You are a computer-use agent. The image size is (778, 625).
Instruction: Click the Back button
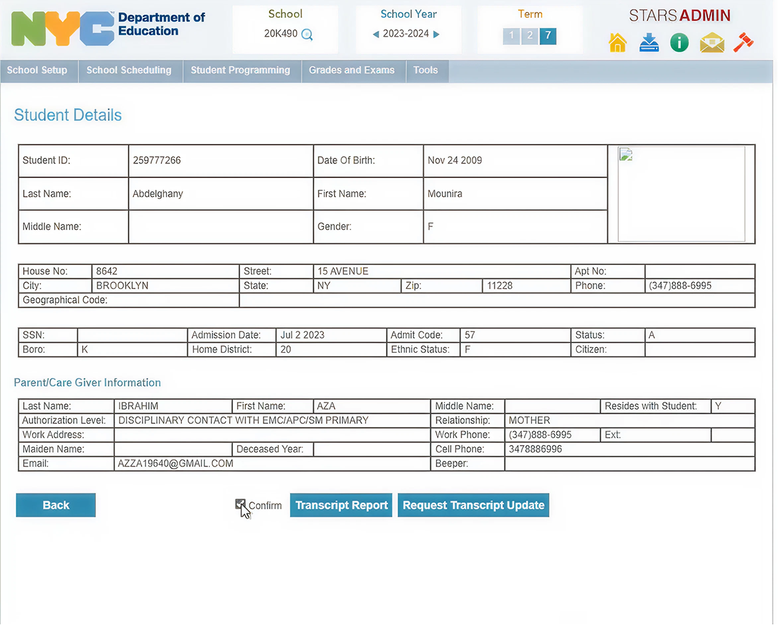pyautogui.click(x=56, y=505)
